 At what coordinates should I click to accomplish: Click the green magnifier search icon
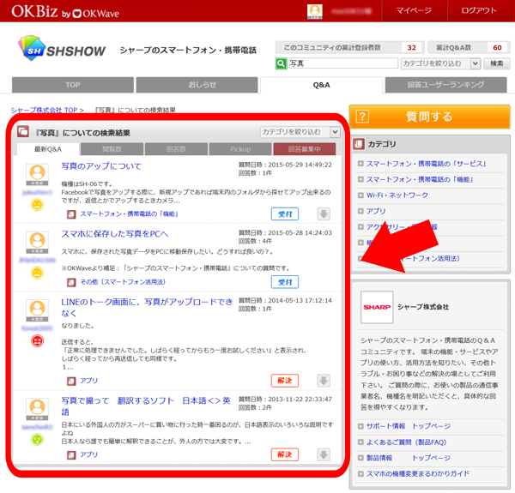click(282, 63)
